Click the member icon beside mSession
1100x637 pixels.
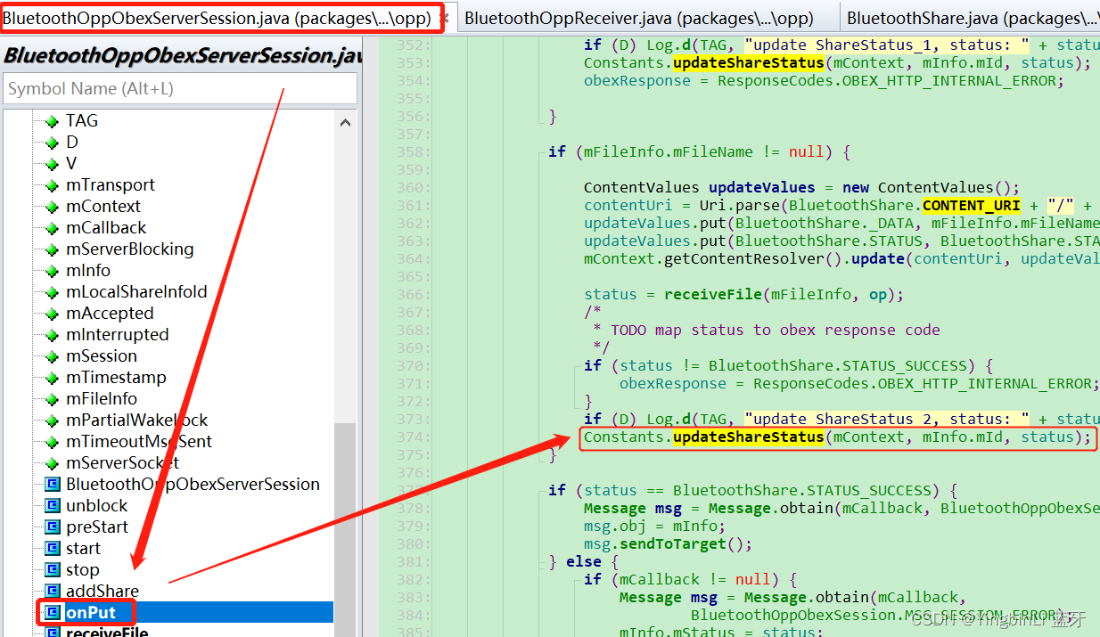[52, 356]
